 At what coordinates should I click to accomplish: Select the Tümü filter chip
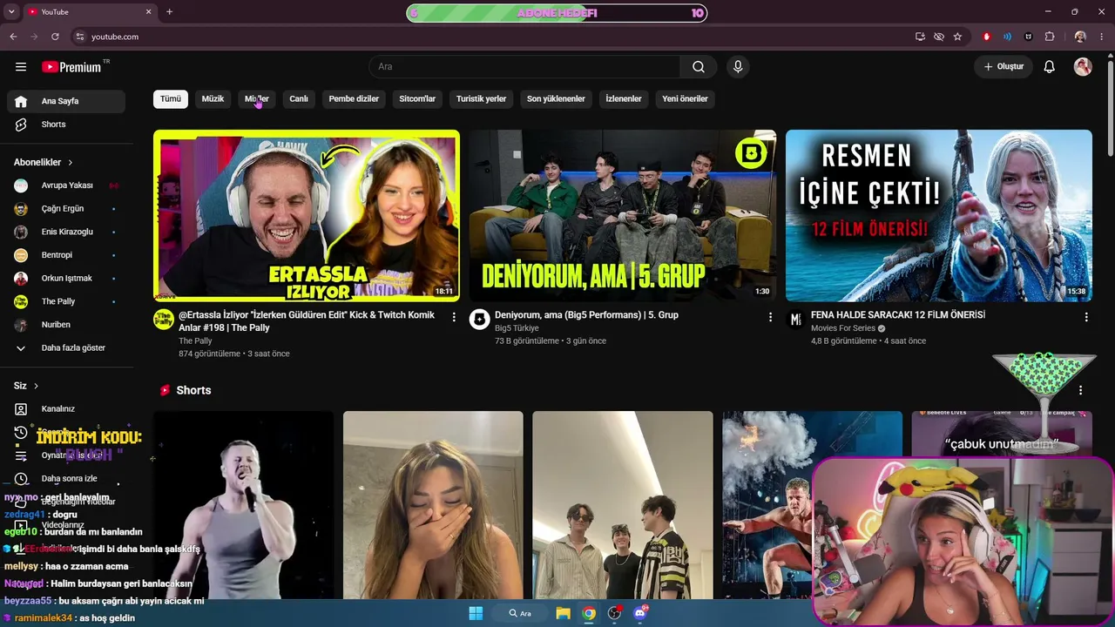tap(171, 99)
